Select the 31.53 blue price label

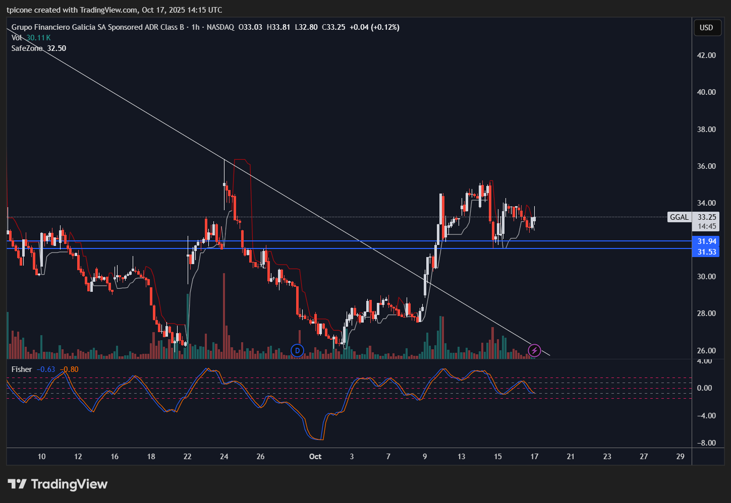point(707,251)
